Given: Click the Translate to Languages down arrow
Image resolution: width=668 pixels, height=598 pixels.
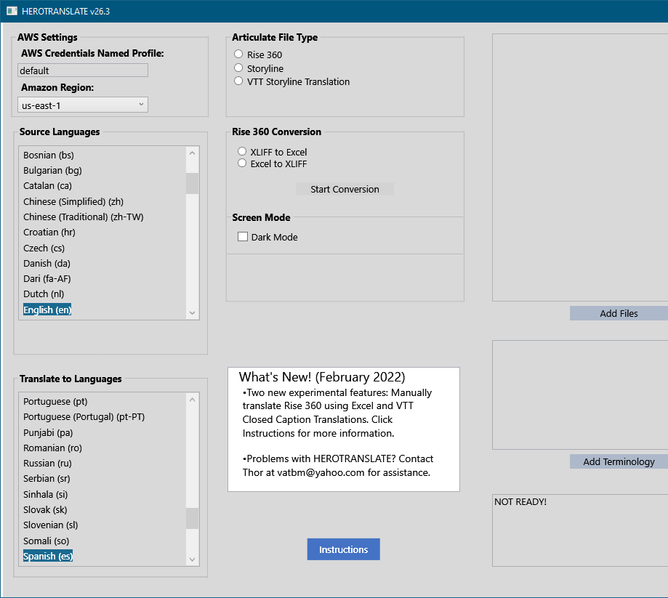Looking at the screenshot, I should 192,559.
